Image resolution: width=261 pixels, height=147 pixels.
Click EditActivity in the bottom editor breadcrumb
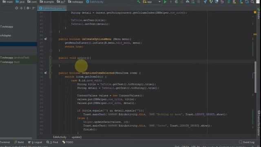pos(60,137)
